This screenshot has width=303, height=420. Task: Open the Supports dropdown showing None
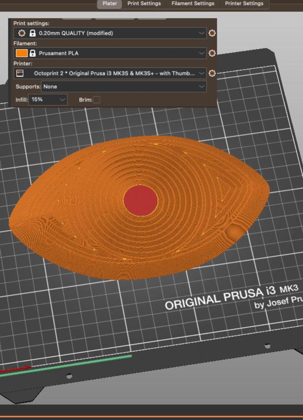coord(124,87)
